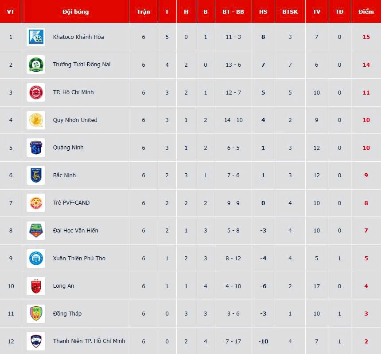
Task: Click the Điểm column header
Action: [366, 11]
